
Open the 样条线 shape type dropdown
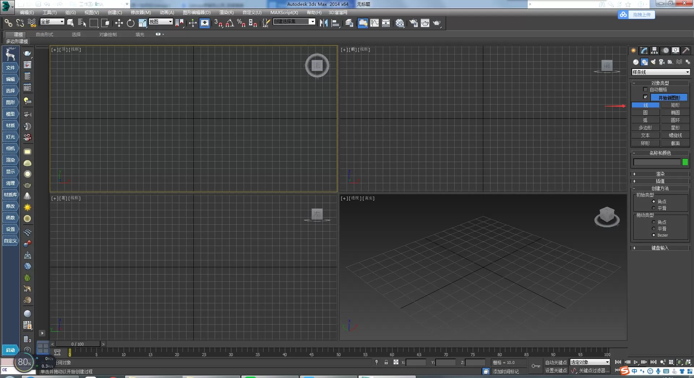661,72
